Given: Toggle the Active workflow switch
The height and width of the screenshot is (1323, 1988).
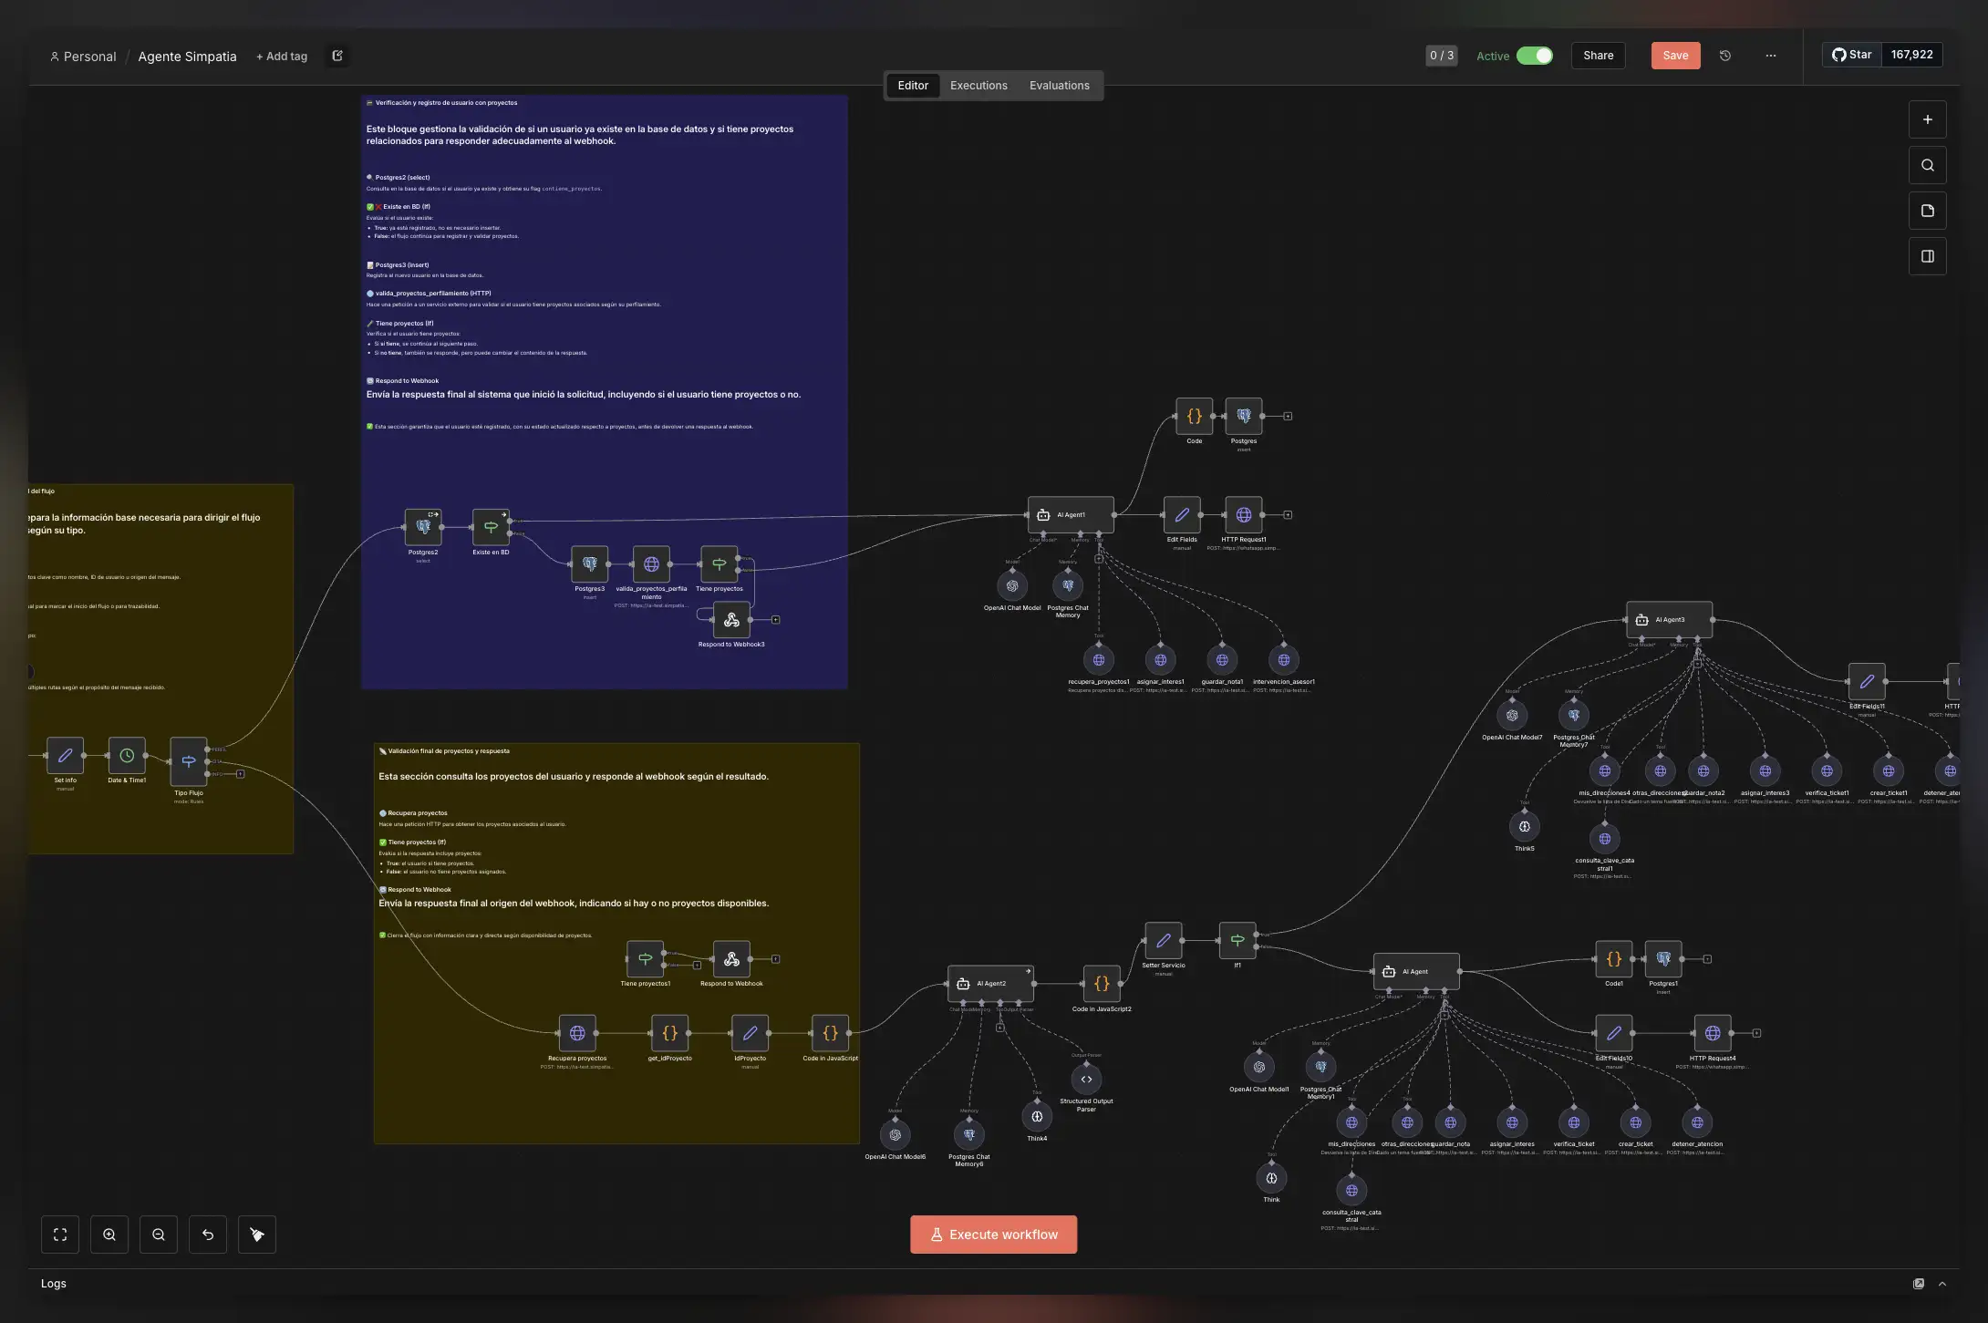Looking at the screenshot, I should click(x=1535, y=56).
